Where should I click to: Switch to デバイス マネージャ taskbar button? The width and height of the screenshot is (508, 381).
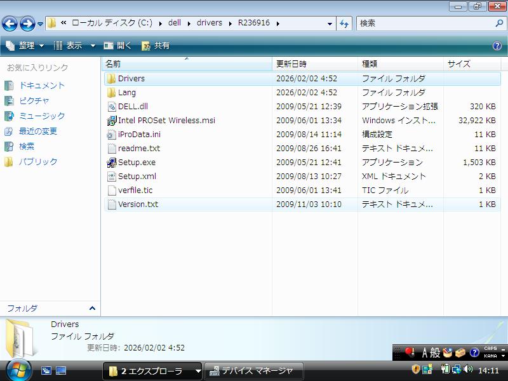pos(255,371)
